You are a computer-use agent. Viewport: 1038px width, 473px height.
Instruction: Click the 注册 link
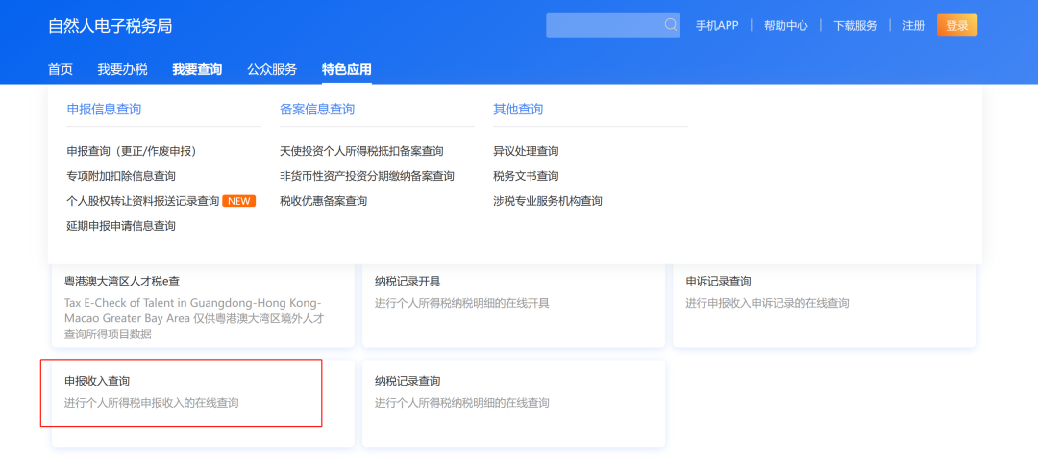[x=914, y=26]
